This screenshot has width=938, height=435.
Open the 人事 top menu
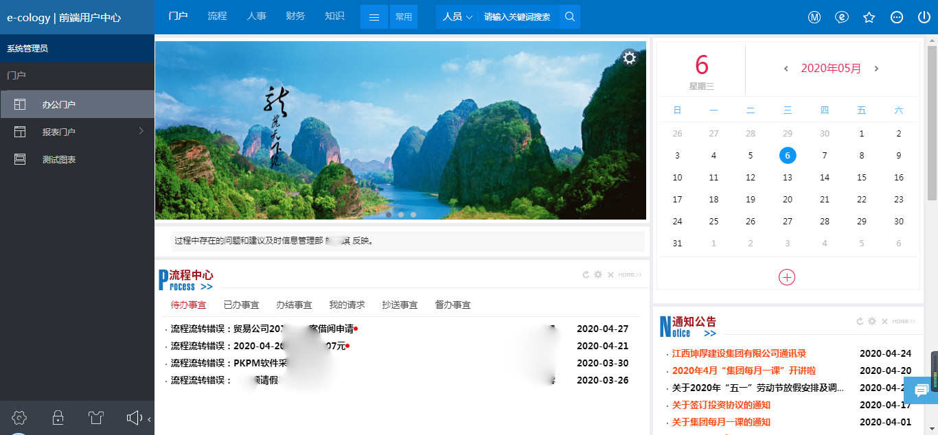[x=256, y=16]
